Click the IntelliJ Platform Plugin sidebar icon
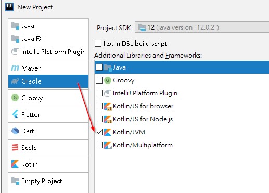Screen dimensions: 269x193 [15, 51]
